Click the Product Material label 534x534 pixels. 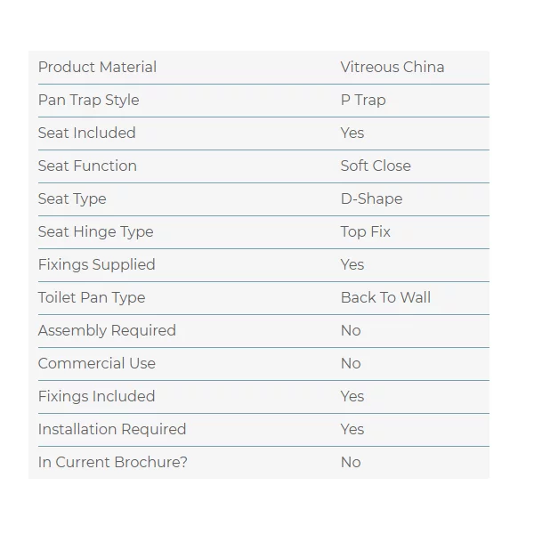click(x=97, y=68)
